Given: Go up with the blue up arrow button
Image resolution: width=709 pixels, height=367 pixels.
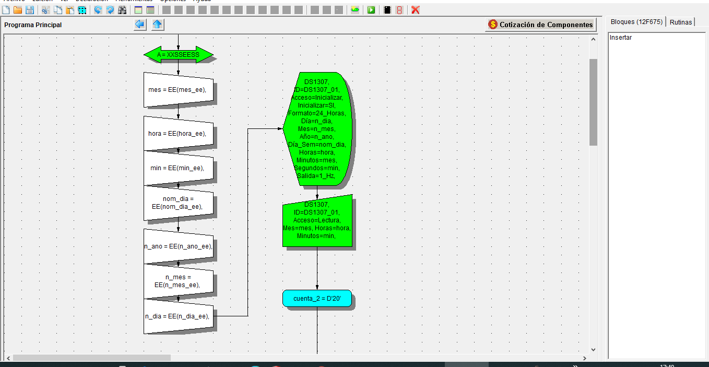Looking at the screenshot, I should (x=158, y=25).
